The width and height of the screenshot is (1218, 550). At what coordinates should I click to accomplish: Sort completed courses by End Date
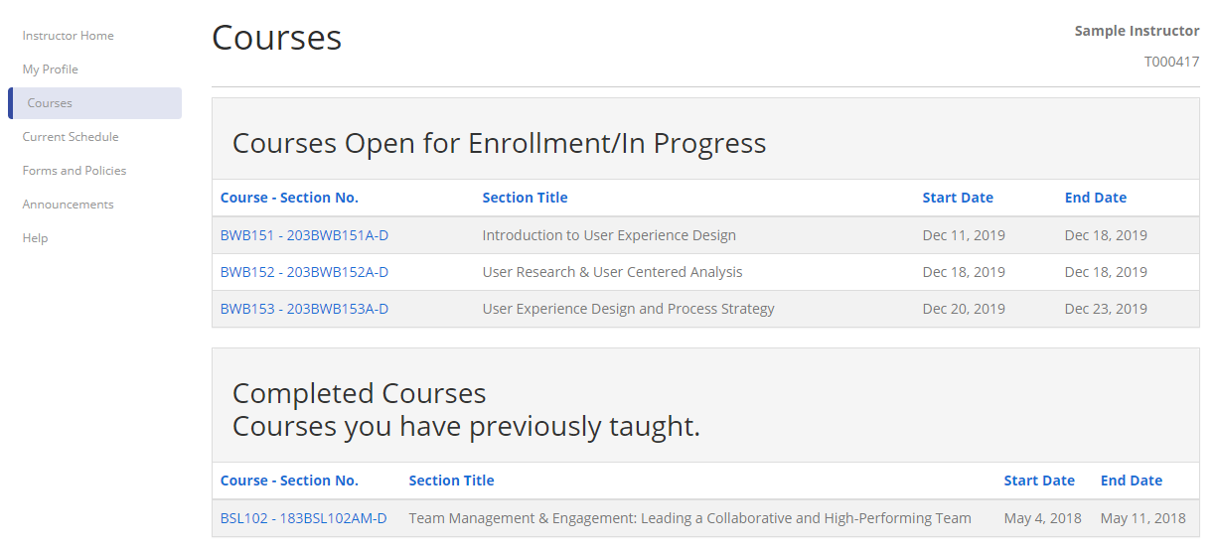click(1132, 481)
